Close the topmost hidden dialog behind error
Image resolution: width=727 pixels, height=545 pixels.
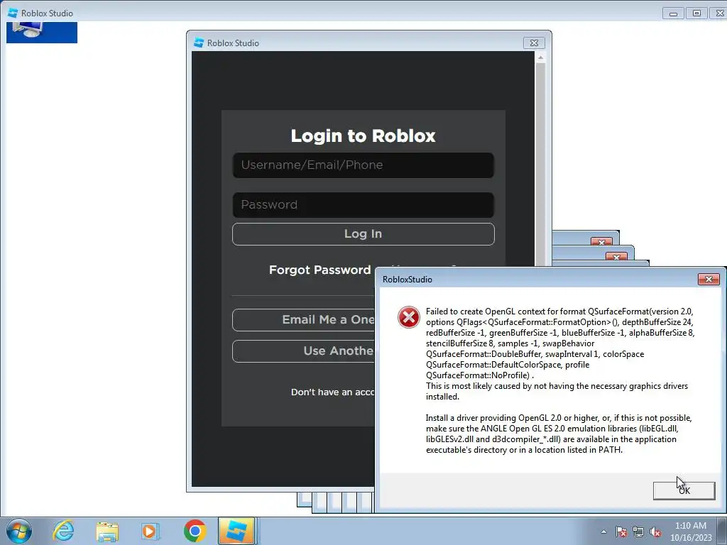point(601,241)
